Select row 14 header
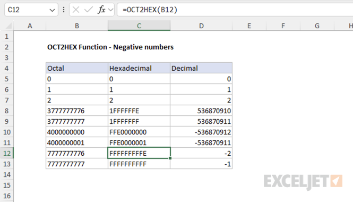This screenshot has width=353, height=202. coord(7,174)
